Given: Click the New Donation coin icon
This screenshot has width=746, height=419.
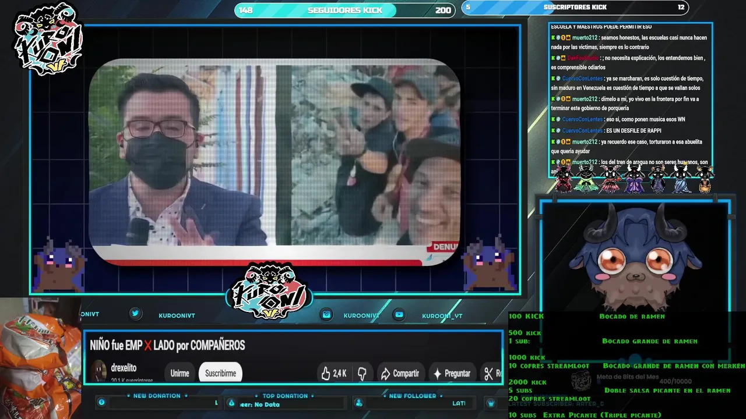Looking at the screenshot, I should click(101, 402).
